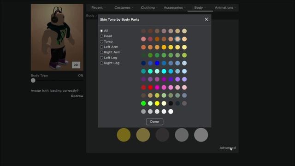Select the Body tab
This screenshot has width=295, height=166.
tap(200, 7)
